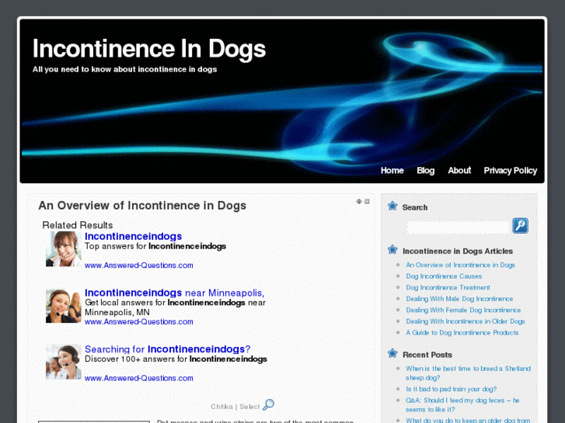Click the Minneapolis ad's call center thumbnail

point(64,306)
